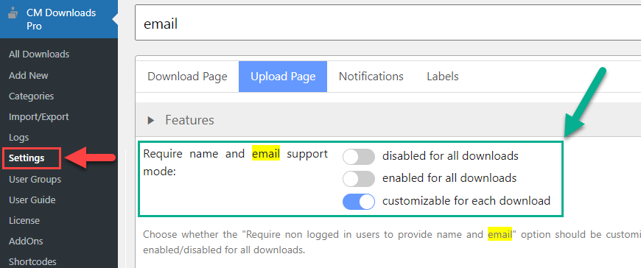Click the settings search field containing 'email'
Viewport: 641px width, 268px height.
point(388,23)
